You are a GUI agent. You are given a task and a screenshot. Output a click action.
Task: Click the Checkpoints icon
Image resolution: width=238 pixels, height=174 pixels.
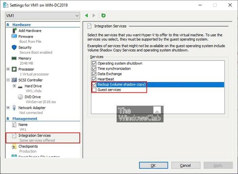pyautogui.click(x=14, y=146)
